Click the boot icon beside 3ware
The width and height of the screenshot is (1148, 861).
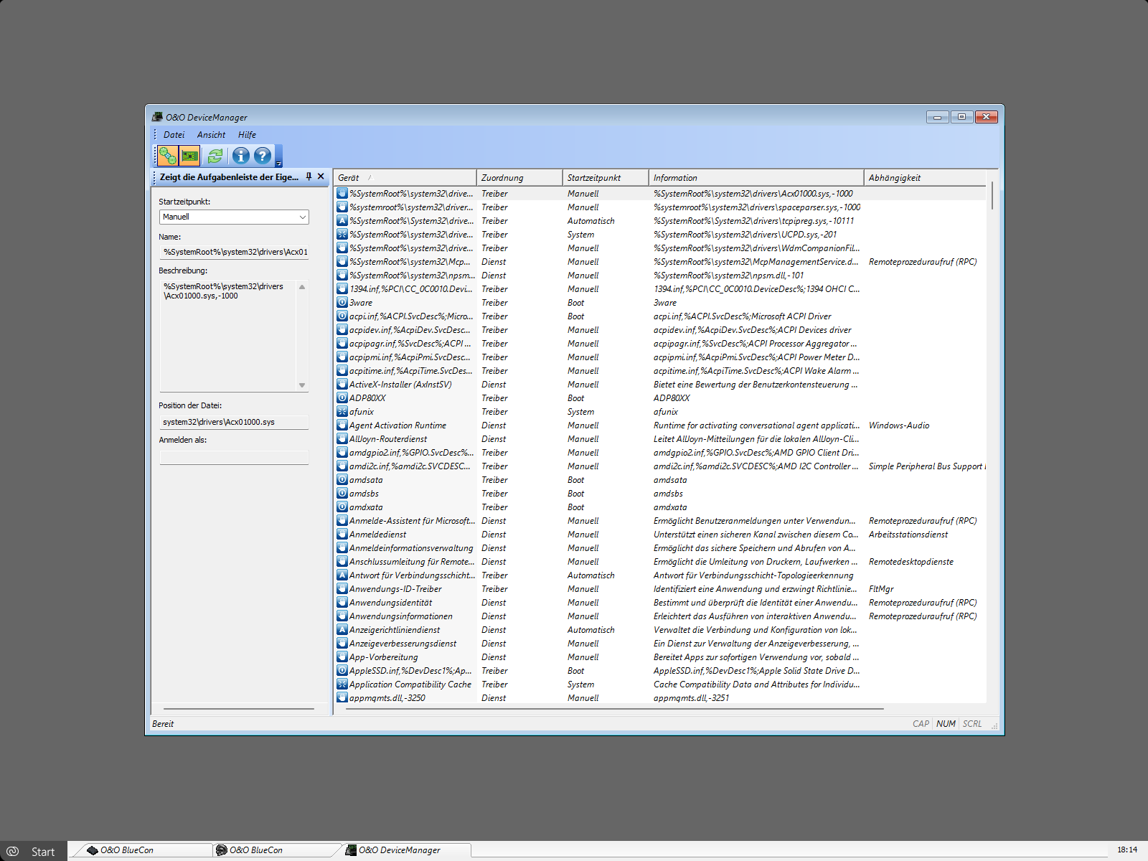(342, 303)
